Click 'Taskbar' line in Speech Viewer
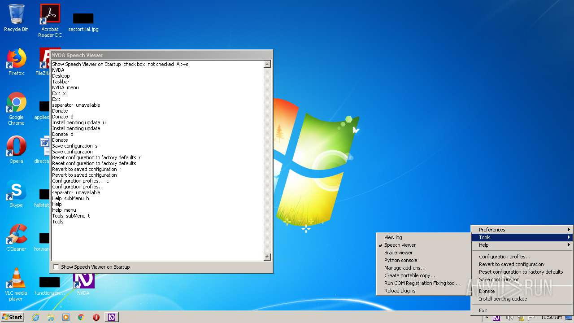574x323 pixels. tap(61, 82)
